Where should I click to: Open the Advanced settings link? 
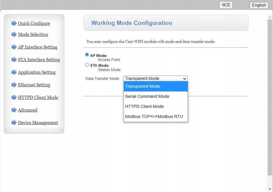28,110
